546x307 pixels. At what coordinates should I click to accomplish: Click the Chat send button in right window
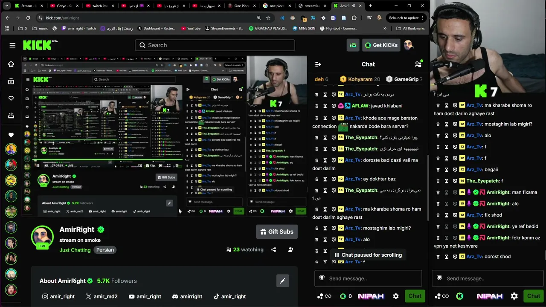coord(534,296)
